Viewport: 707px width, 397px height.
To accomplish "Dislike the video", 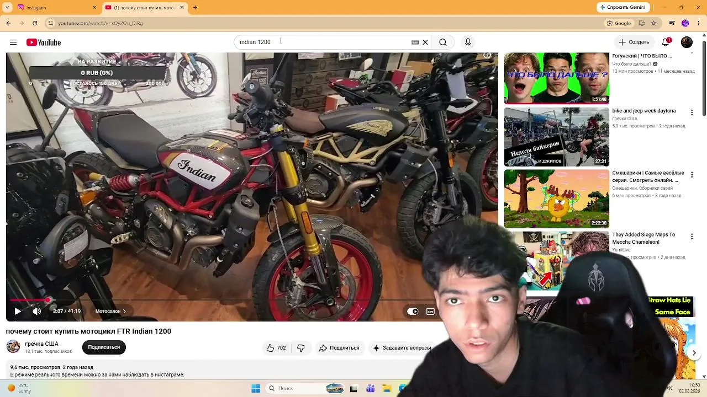I will (x=301, y=348).
